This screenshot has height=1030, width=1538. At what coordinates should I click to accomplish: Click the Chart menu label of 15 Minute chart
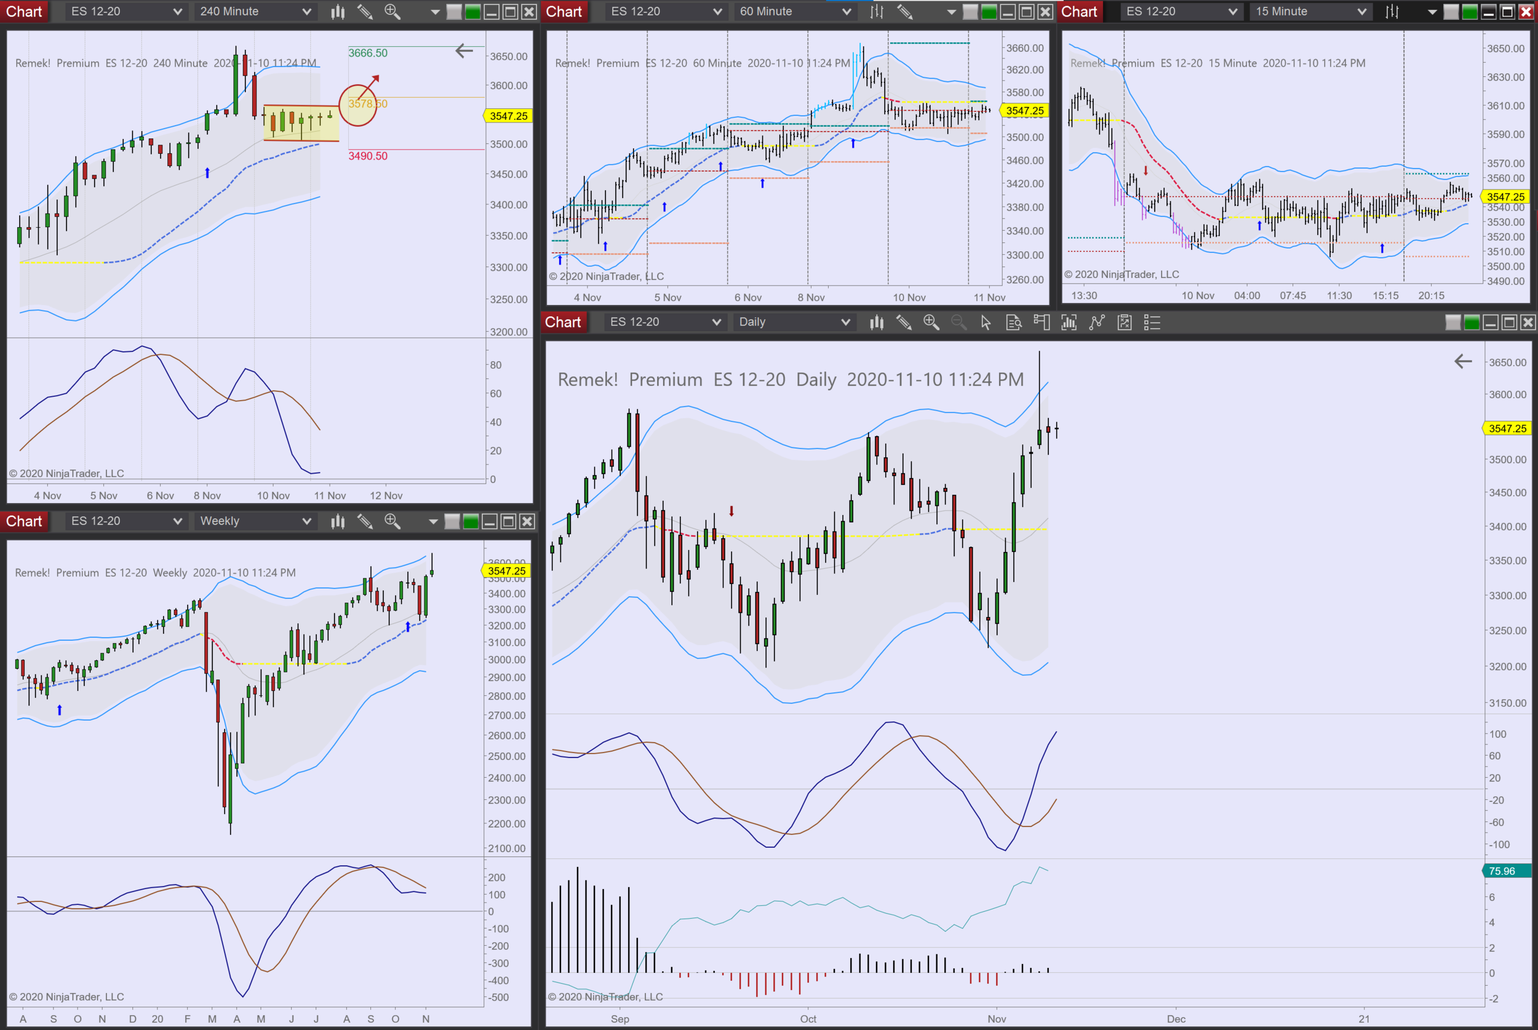tap(1079, 12)
